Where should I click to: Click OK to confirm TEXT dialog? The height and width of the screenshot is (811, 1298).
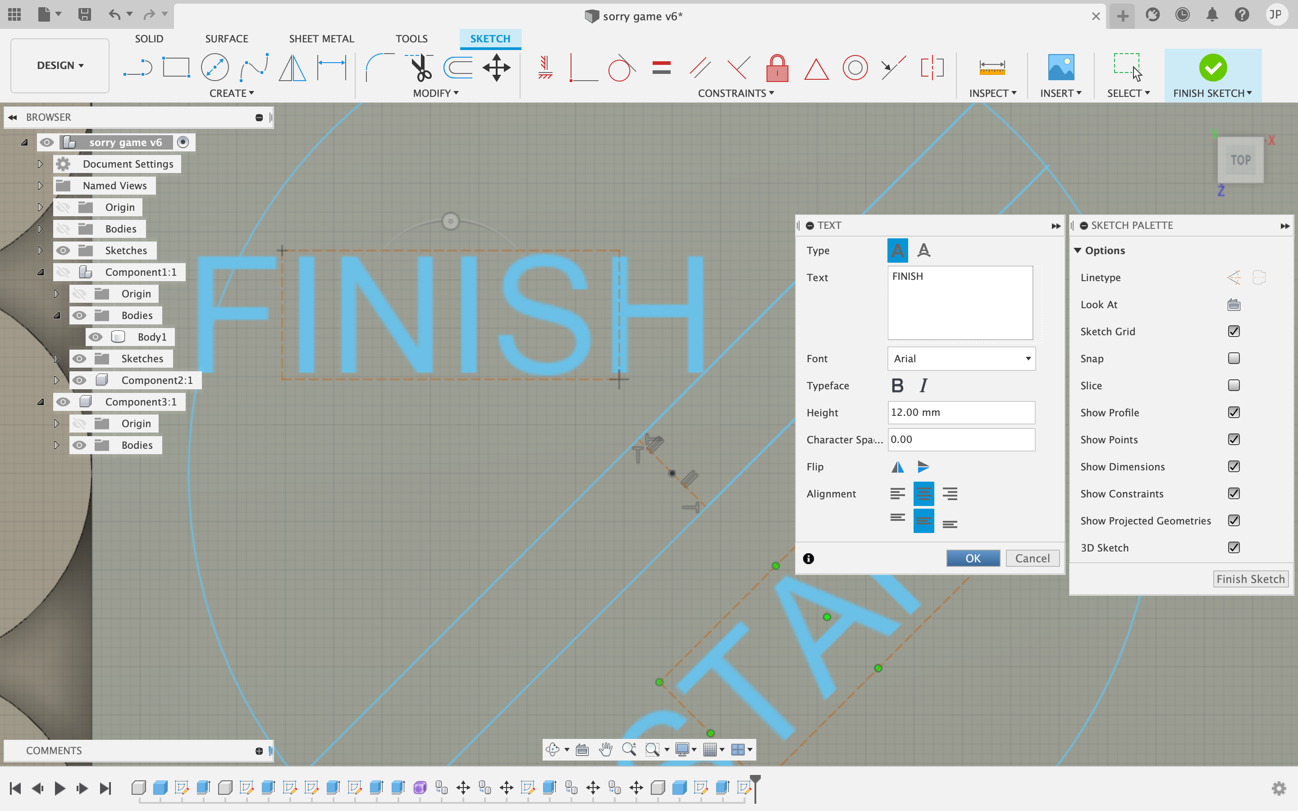point(973,558)
